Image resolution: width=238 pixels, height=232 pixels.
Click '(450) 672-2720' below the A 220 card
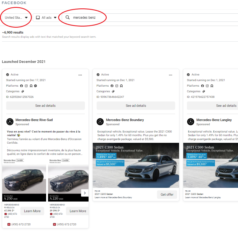[x=67, y=224]
